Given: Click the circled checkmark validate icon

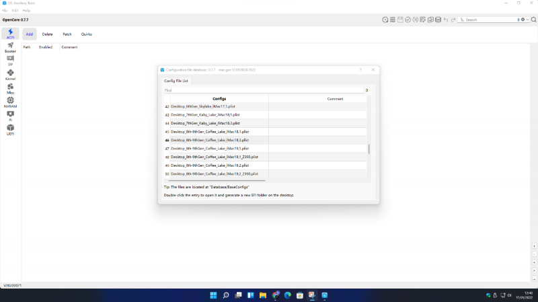Looking at the screenshot, I should [408, 20].
